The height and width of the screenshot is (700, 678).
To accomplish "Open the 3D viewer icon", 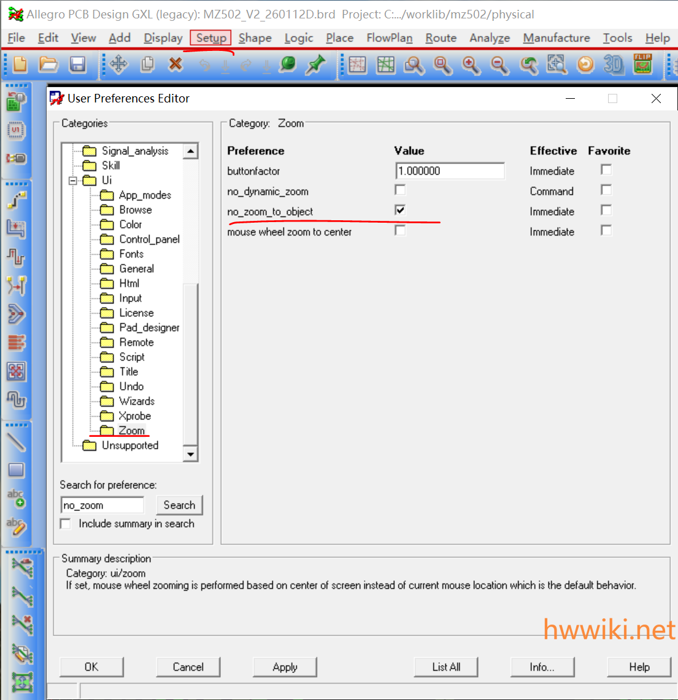I will 613,64.
